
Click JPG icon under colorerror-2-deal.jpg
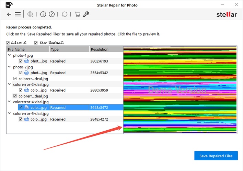pos(26,90)
